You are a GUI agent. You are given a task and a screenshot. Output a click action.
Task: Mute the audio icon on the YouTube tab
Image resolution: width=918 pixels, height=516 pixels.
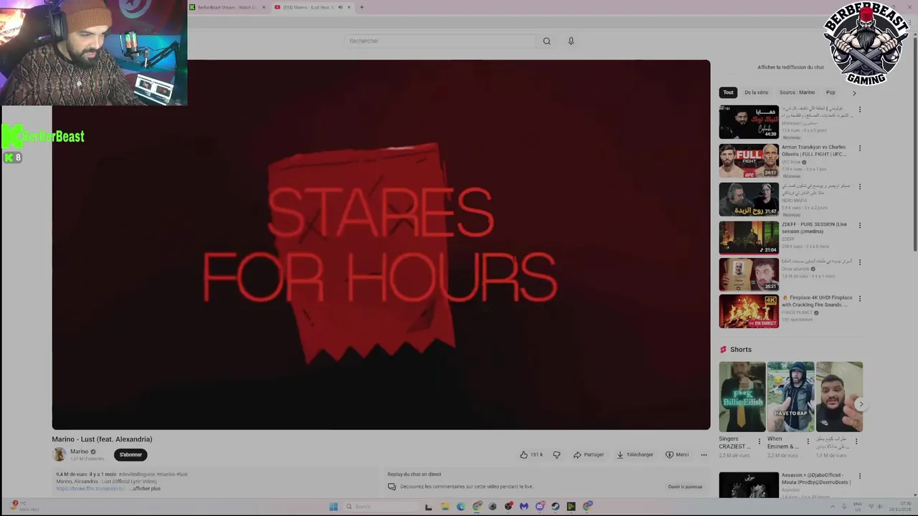click(x=340, y=7)
